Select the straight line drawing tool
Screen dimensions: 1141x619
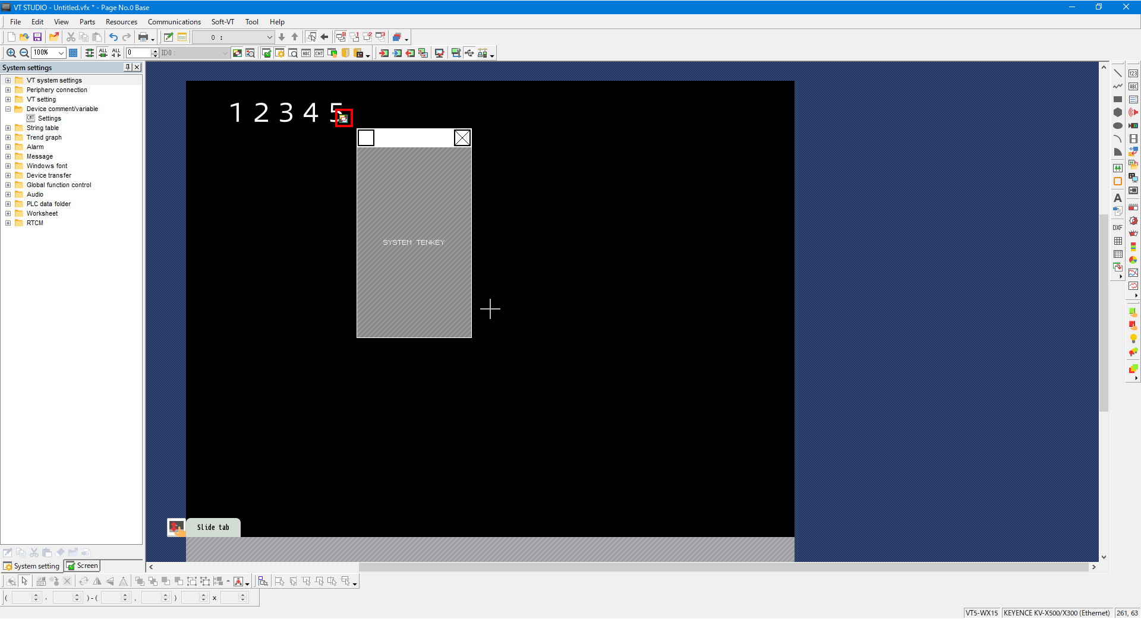(1118, 74)
